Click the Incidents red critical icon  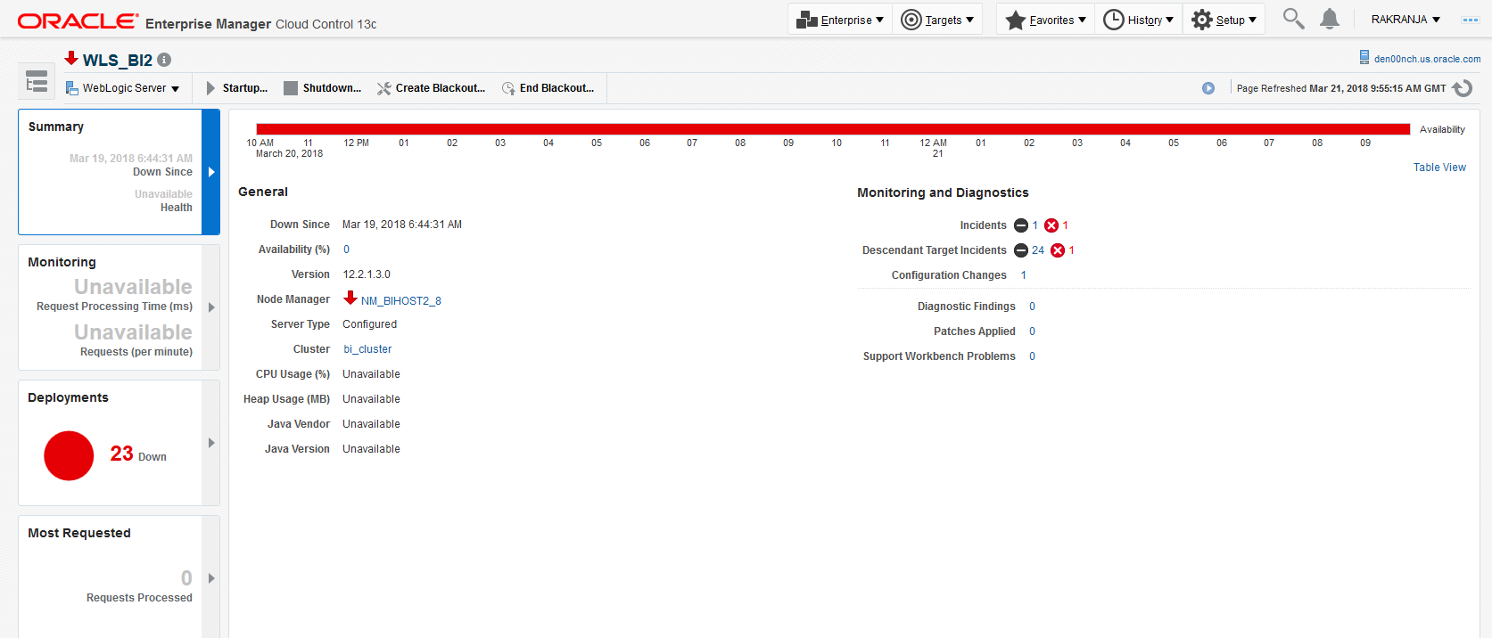coord(1051,225)
